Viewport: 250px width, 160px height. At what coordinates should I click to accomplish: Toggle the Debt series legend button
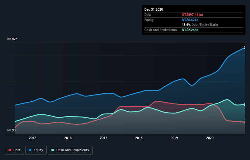tap(15, 150)
